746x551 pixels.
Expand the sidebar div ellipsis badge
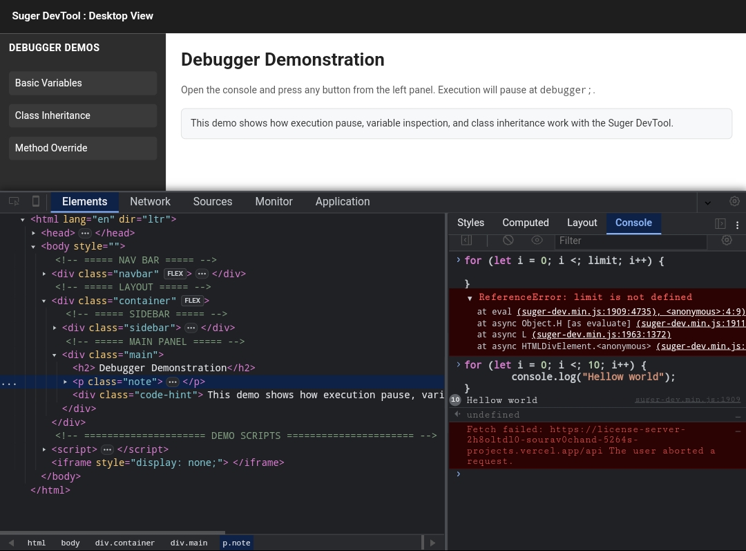coord(191,328)
